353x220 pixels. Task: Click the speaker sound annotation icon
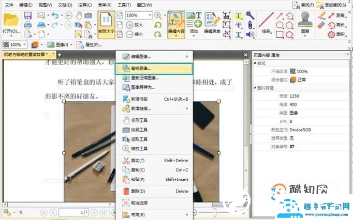(250, 35)
